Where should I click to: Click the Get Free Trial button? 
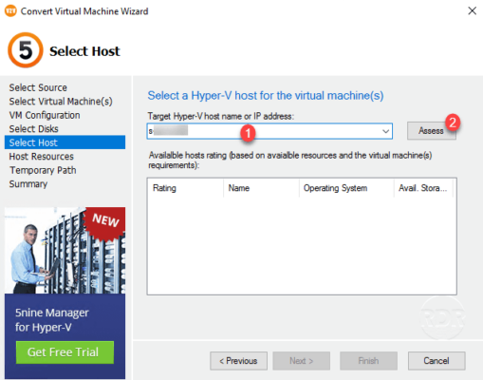click(x=65, y=352)
